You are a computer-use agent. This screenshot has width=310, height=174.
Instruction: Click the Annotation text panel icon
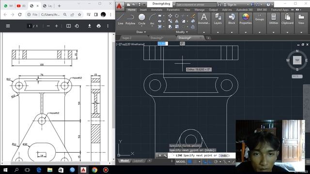point(204,19)
